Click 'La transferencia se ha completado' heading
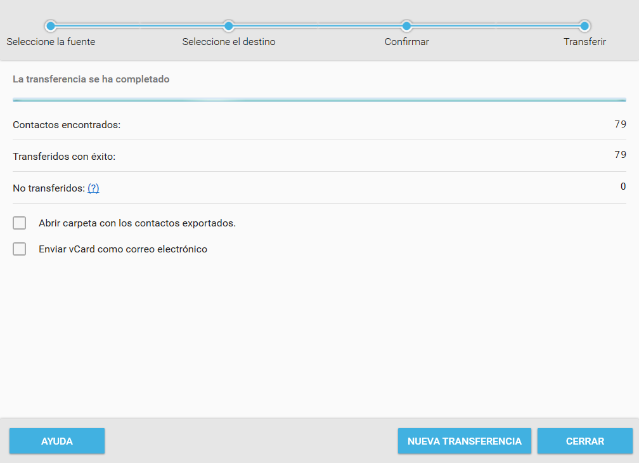This screenshot has height=463, width=639. [91, 79]
